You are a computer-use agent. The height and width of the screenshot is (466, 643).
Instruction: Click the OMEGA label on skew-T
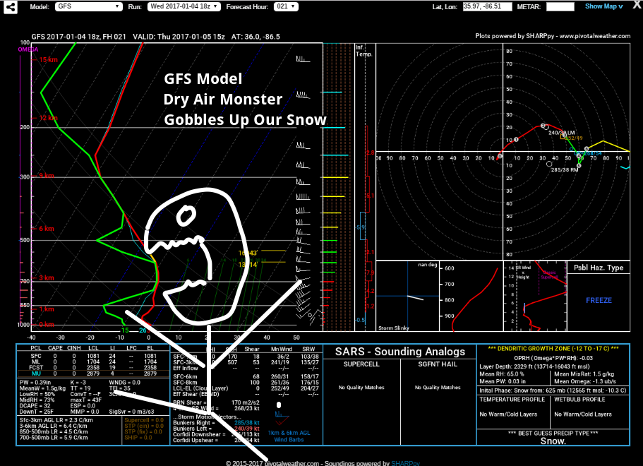[28, 49]
